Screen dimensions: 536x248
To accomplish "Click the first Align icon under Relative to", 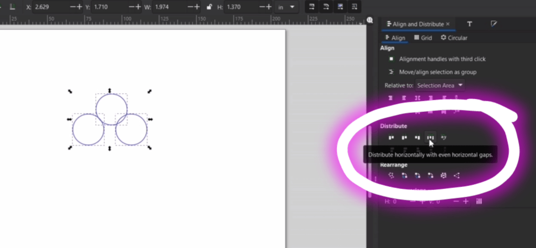I will pyautogui.click(x=390, y=98).
